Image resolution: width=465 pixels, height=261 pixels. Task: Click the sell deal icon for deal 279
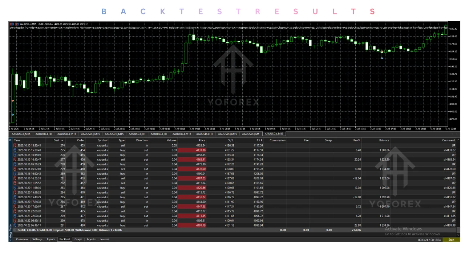[x=15, y=169]
